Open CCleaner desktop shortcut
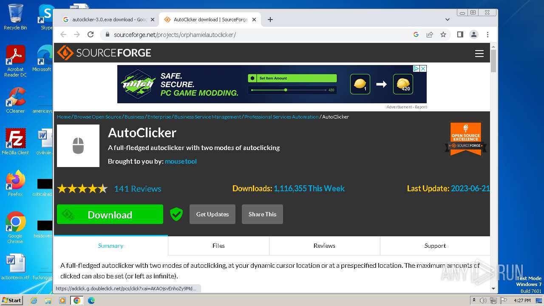Viewport: 544px width, 306px height. pos(15,100)
